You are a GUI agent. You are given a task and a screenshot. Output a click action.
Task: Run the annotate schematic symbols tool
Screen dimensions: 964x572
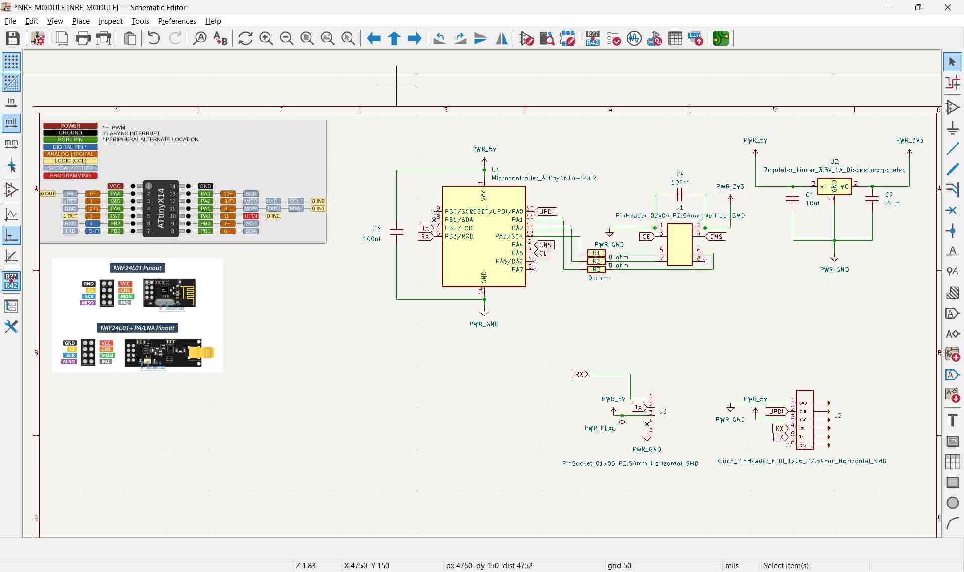tap(593, 39)
